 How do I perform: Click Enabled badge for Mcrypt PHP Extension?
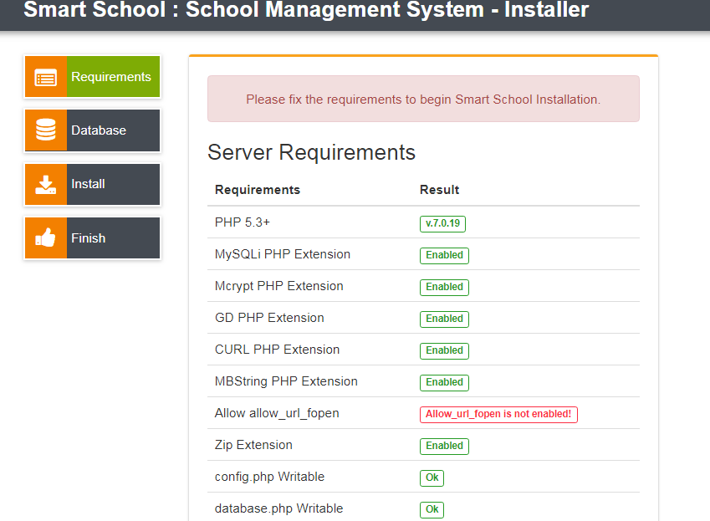[x=444, y=287]
